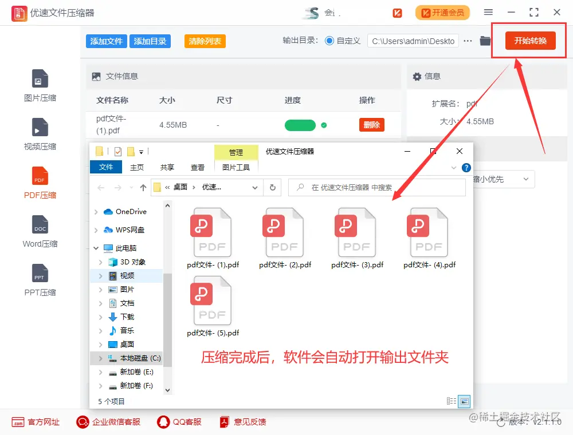Select the pdf文件- (5).pdf file icon
Screen dimensions: 573x435
212,300
